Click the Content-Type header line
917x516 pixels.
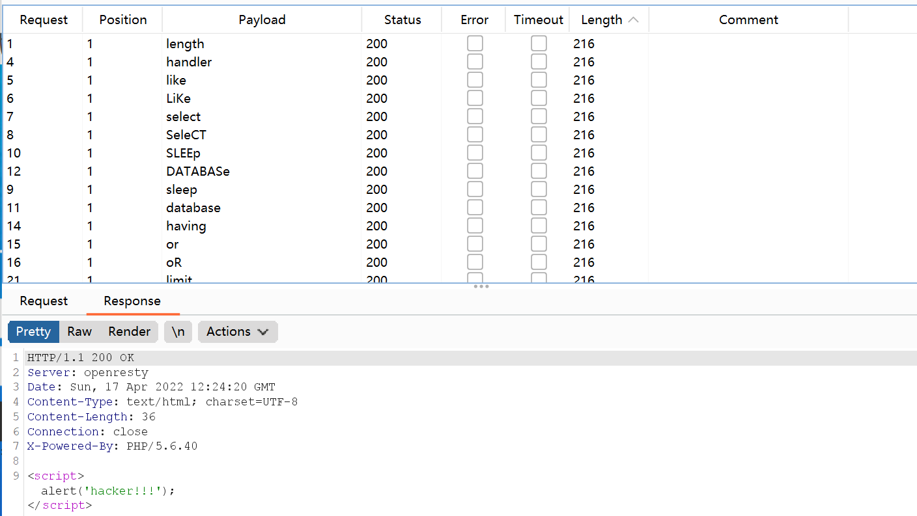point(162,402)
